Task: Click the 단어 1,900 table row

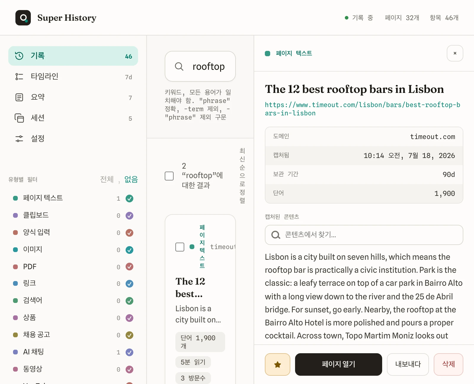Action: [364, 193]
